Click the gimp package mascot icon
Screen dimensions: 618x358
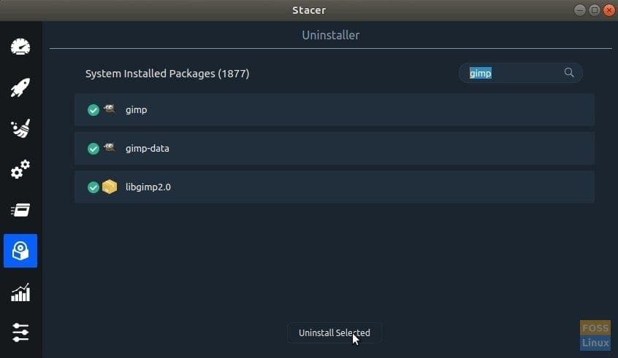[109, 109]
